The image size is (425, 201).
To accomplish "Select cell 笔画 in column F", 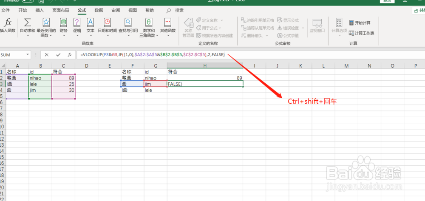I will [133, 78].
